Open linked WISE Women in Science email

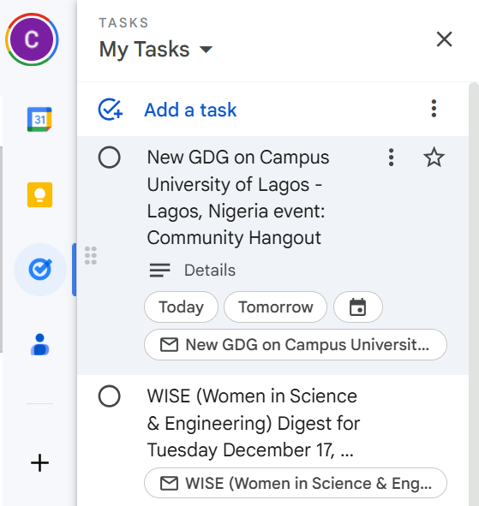pyautogui.click(x=296, y=483)
